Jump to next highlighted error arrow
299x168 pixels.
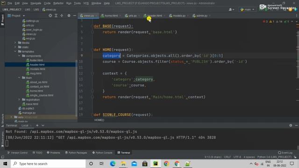[x=296, y=21]
